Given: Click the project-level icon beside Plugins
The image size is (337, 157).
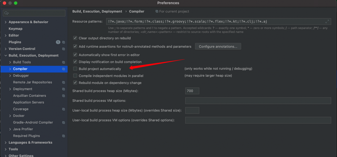Looking at the screenshot, I should point(63,42).
